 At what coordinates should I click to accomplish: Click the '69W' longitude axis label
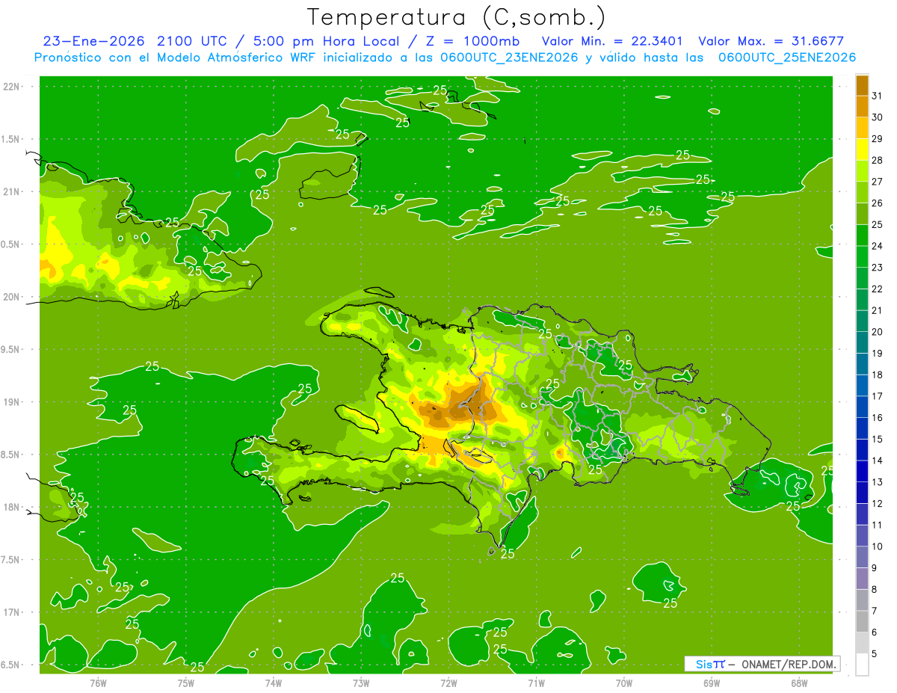pos(712,683)
